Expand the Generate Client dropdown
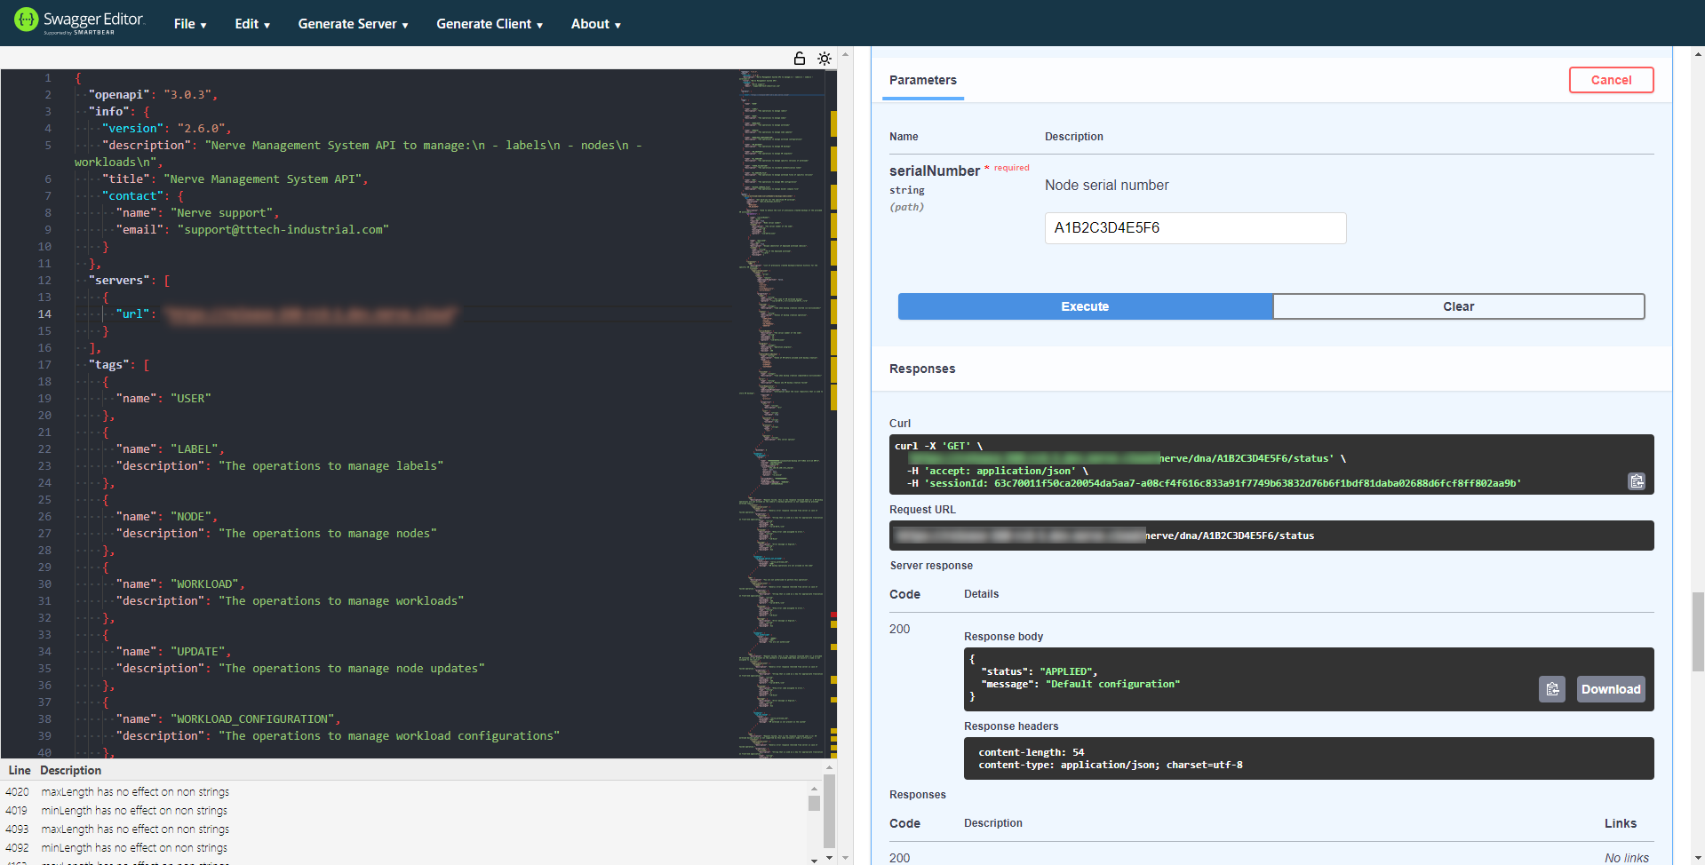 [x=490, y=24]
